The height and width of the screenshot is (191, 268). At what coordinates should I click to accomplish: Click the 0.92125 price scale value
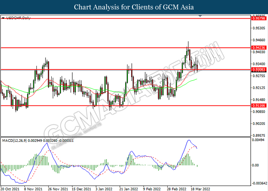click(259, 88)
